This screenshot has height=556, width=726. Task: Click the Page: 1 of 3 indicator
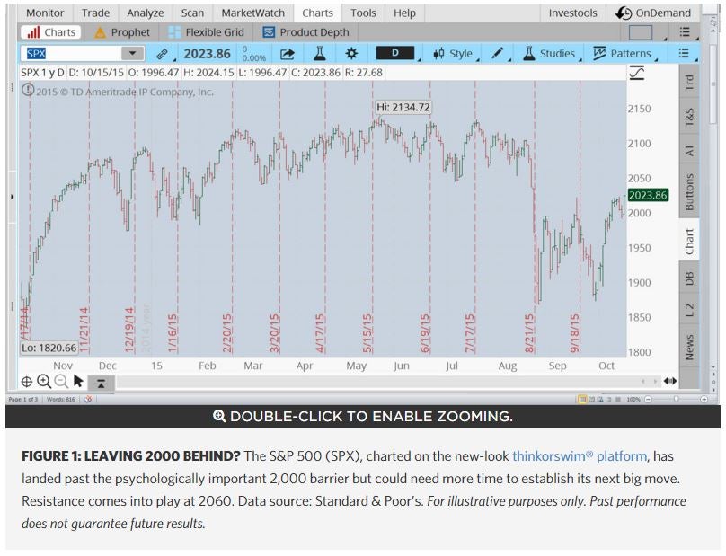point(23,399)
